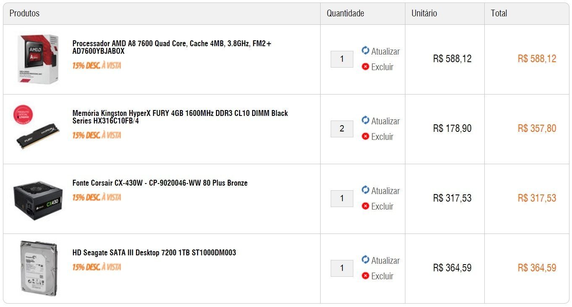
Task: Click the red Excluir icon for Kingston HyperX memory
Action: click(366, 136)
